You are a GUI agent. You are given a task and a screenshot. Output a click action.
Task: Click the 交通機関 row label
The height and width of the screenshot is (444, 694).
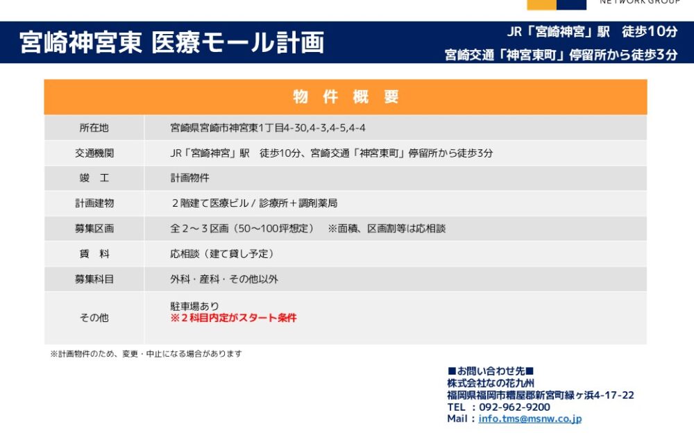(x=94, y=153)
